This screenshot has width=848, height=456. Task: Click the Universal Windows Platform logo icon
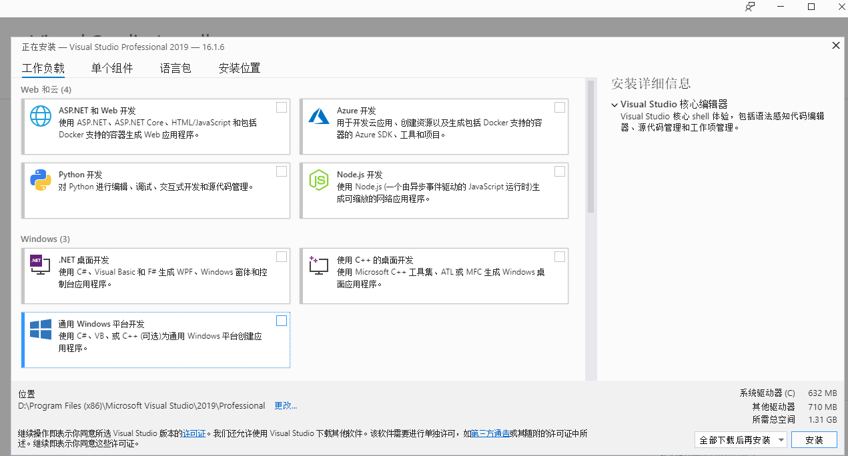click(x=41, y=329)
